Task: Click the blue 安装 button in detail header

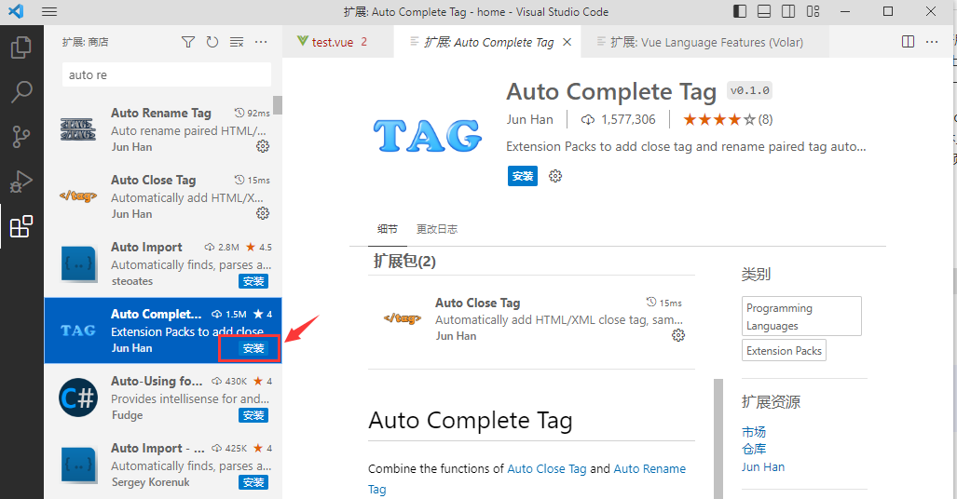Action: tap(523, 176)
